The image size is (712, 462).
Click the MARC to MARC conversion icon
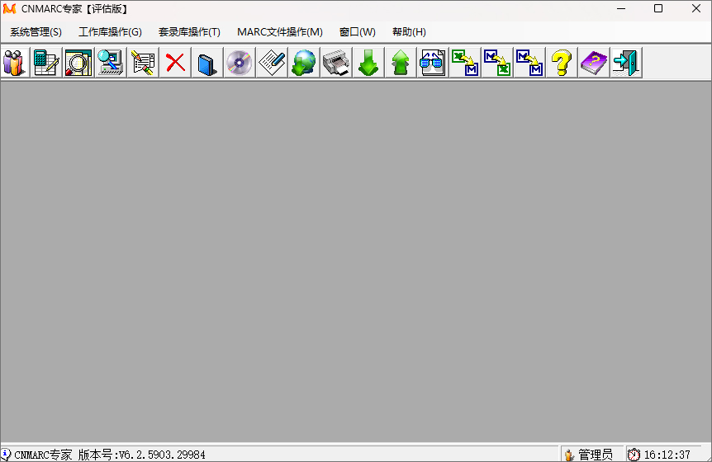pos(530,63)
